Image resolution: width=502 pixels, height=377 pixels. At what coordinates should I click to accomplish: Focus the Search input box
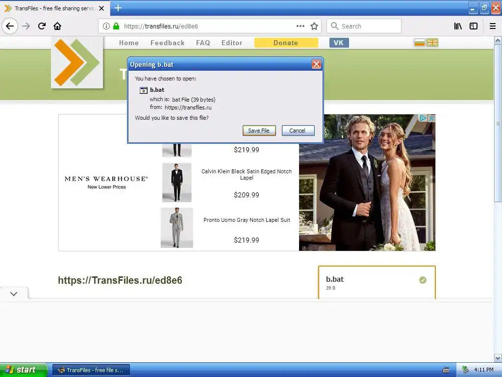tap(364, 26)
